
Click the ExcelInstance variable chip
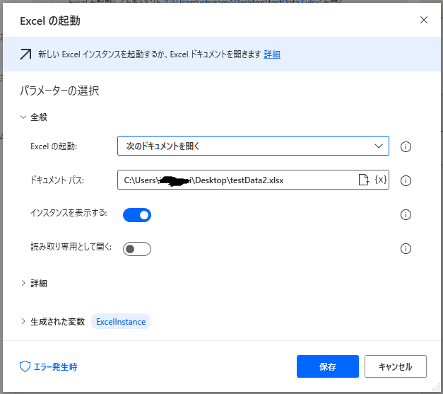click(x=121, y=322)
